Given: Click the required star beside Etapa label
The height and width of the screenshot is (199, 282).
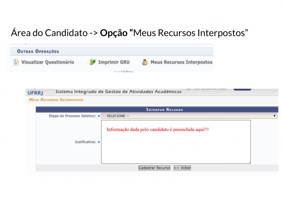Looking at the screenshot, I should pos(99,116).
